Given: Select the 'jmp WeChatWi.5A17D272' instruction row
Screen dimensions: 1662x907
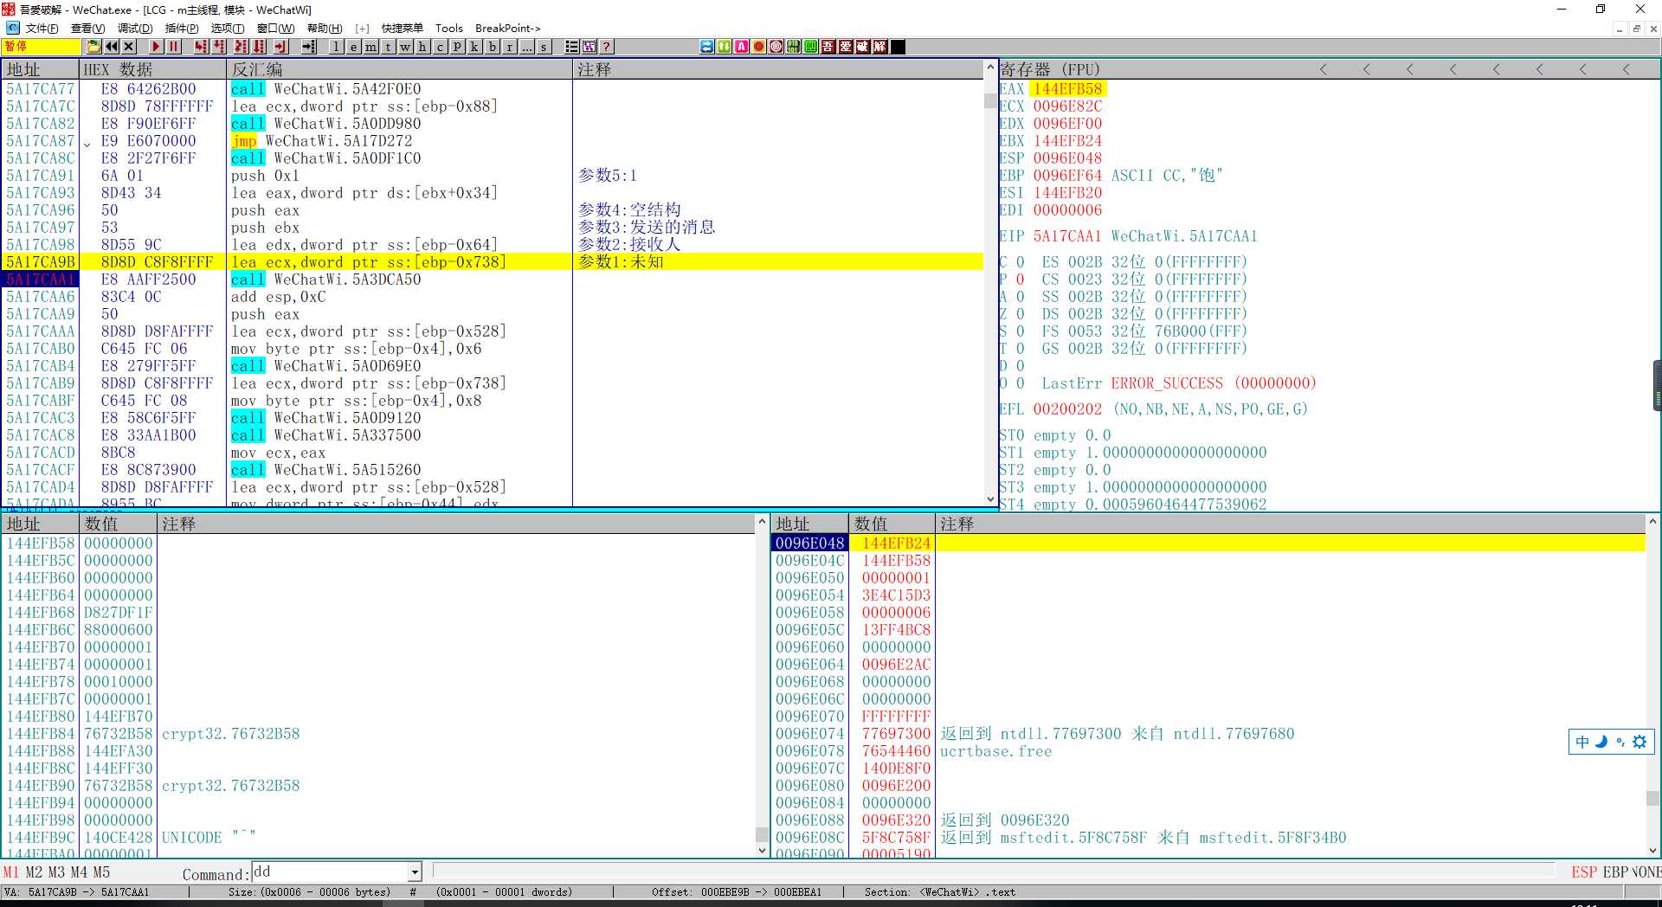Looking at the screenshot, I should (492, 141).
